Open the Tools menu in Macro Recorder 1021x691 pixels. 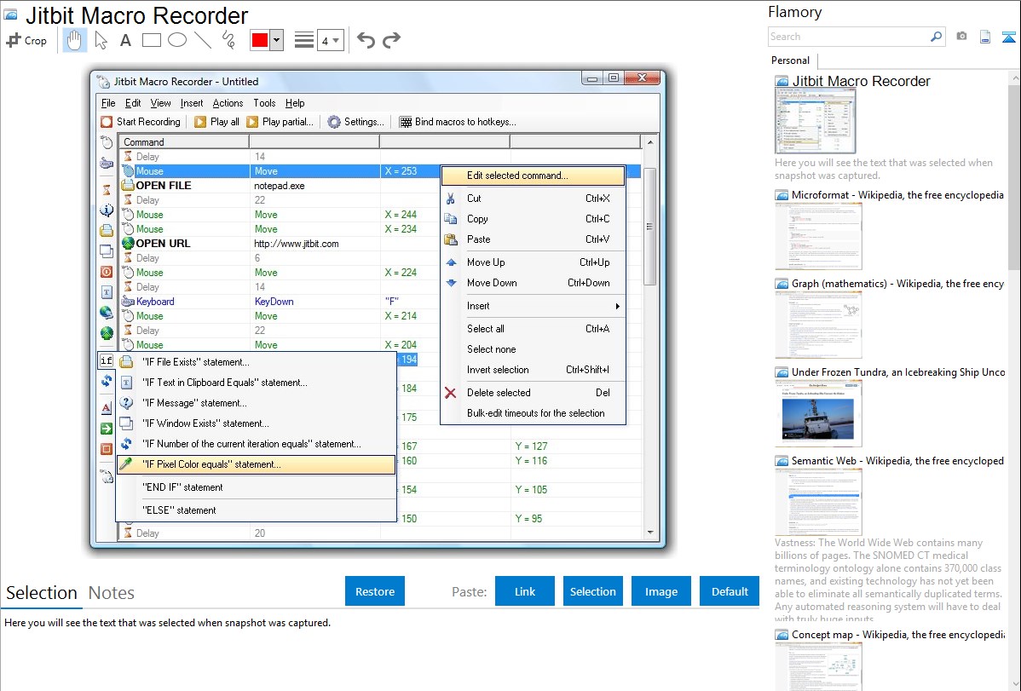[x=264, y=102]
